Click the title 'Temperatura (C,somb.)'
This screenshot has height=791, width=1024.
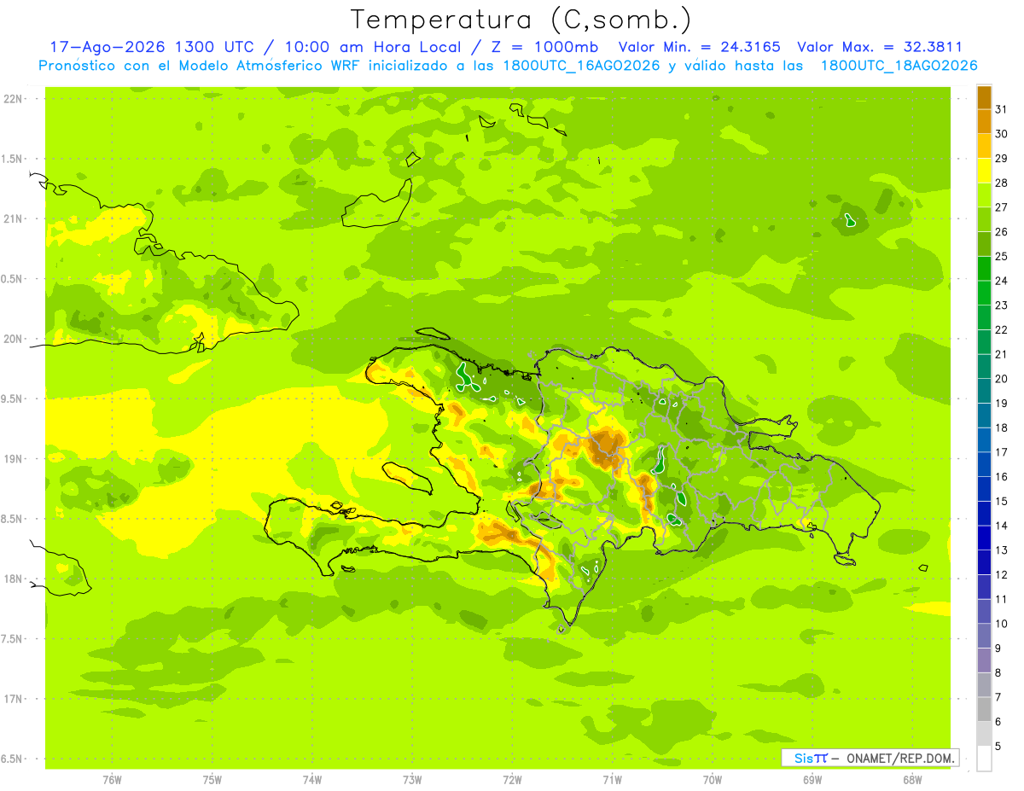(x=521, y=19)
